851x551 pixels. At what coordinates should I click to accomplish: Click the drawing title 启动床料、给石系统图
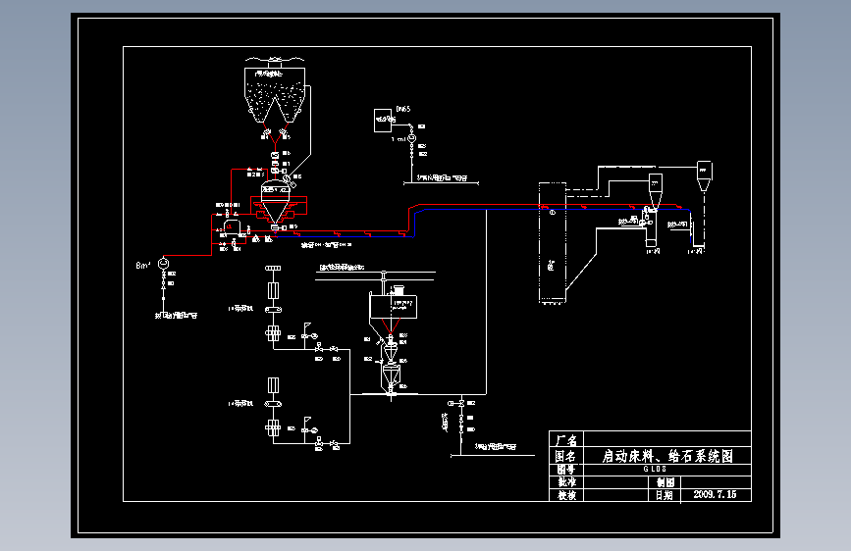point(667,456)
